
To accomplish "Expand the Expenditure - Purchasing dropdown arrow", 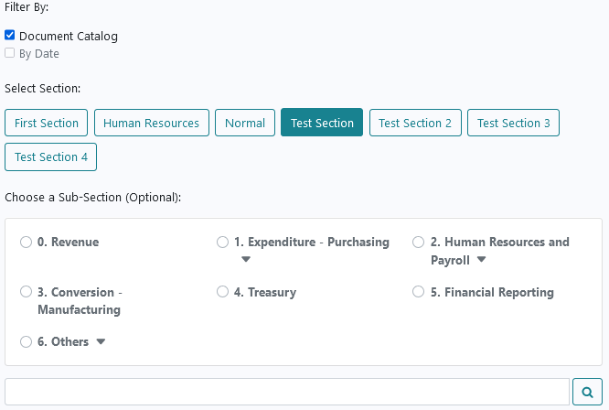I will pyautogui.click(x=245, y=259).
